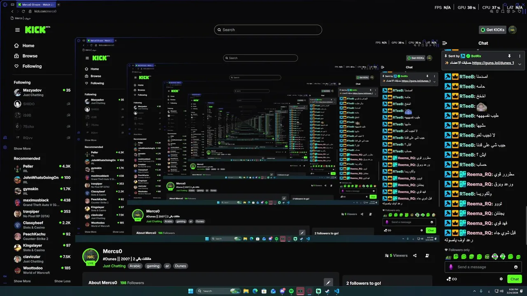Open the hamburger menu beside the KICK logo
This screenshot has width=527, height=296.
[x=17, y=30]
